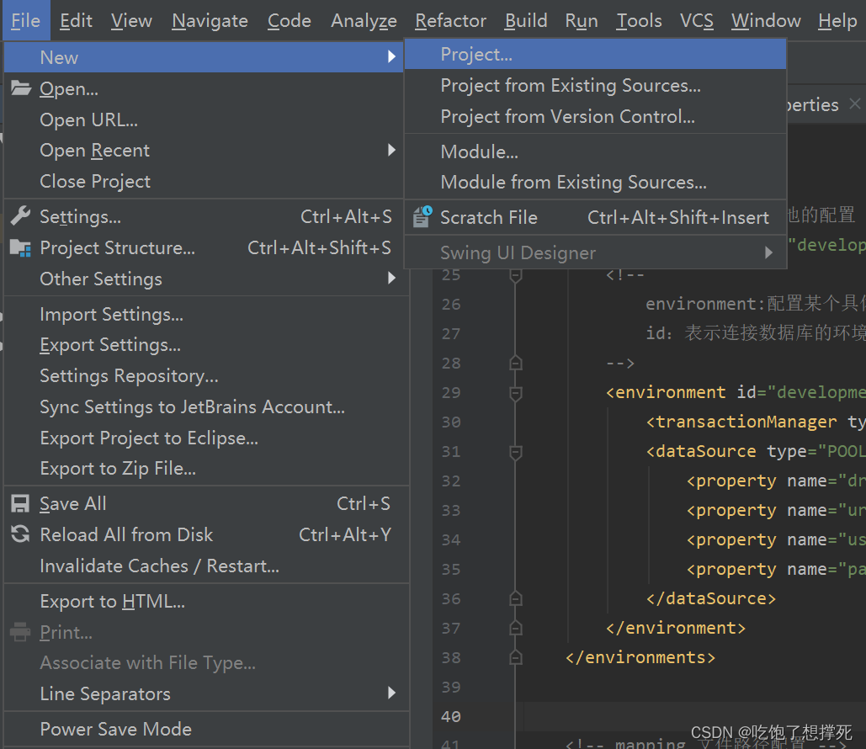Viewport: 866px width, 749px height.
Task: Click the Project Structure icon
Action: [20, 248]
